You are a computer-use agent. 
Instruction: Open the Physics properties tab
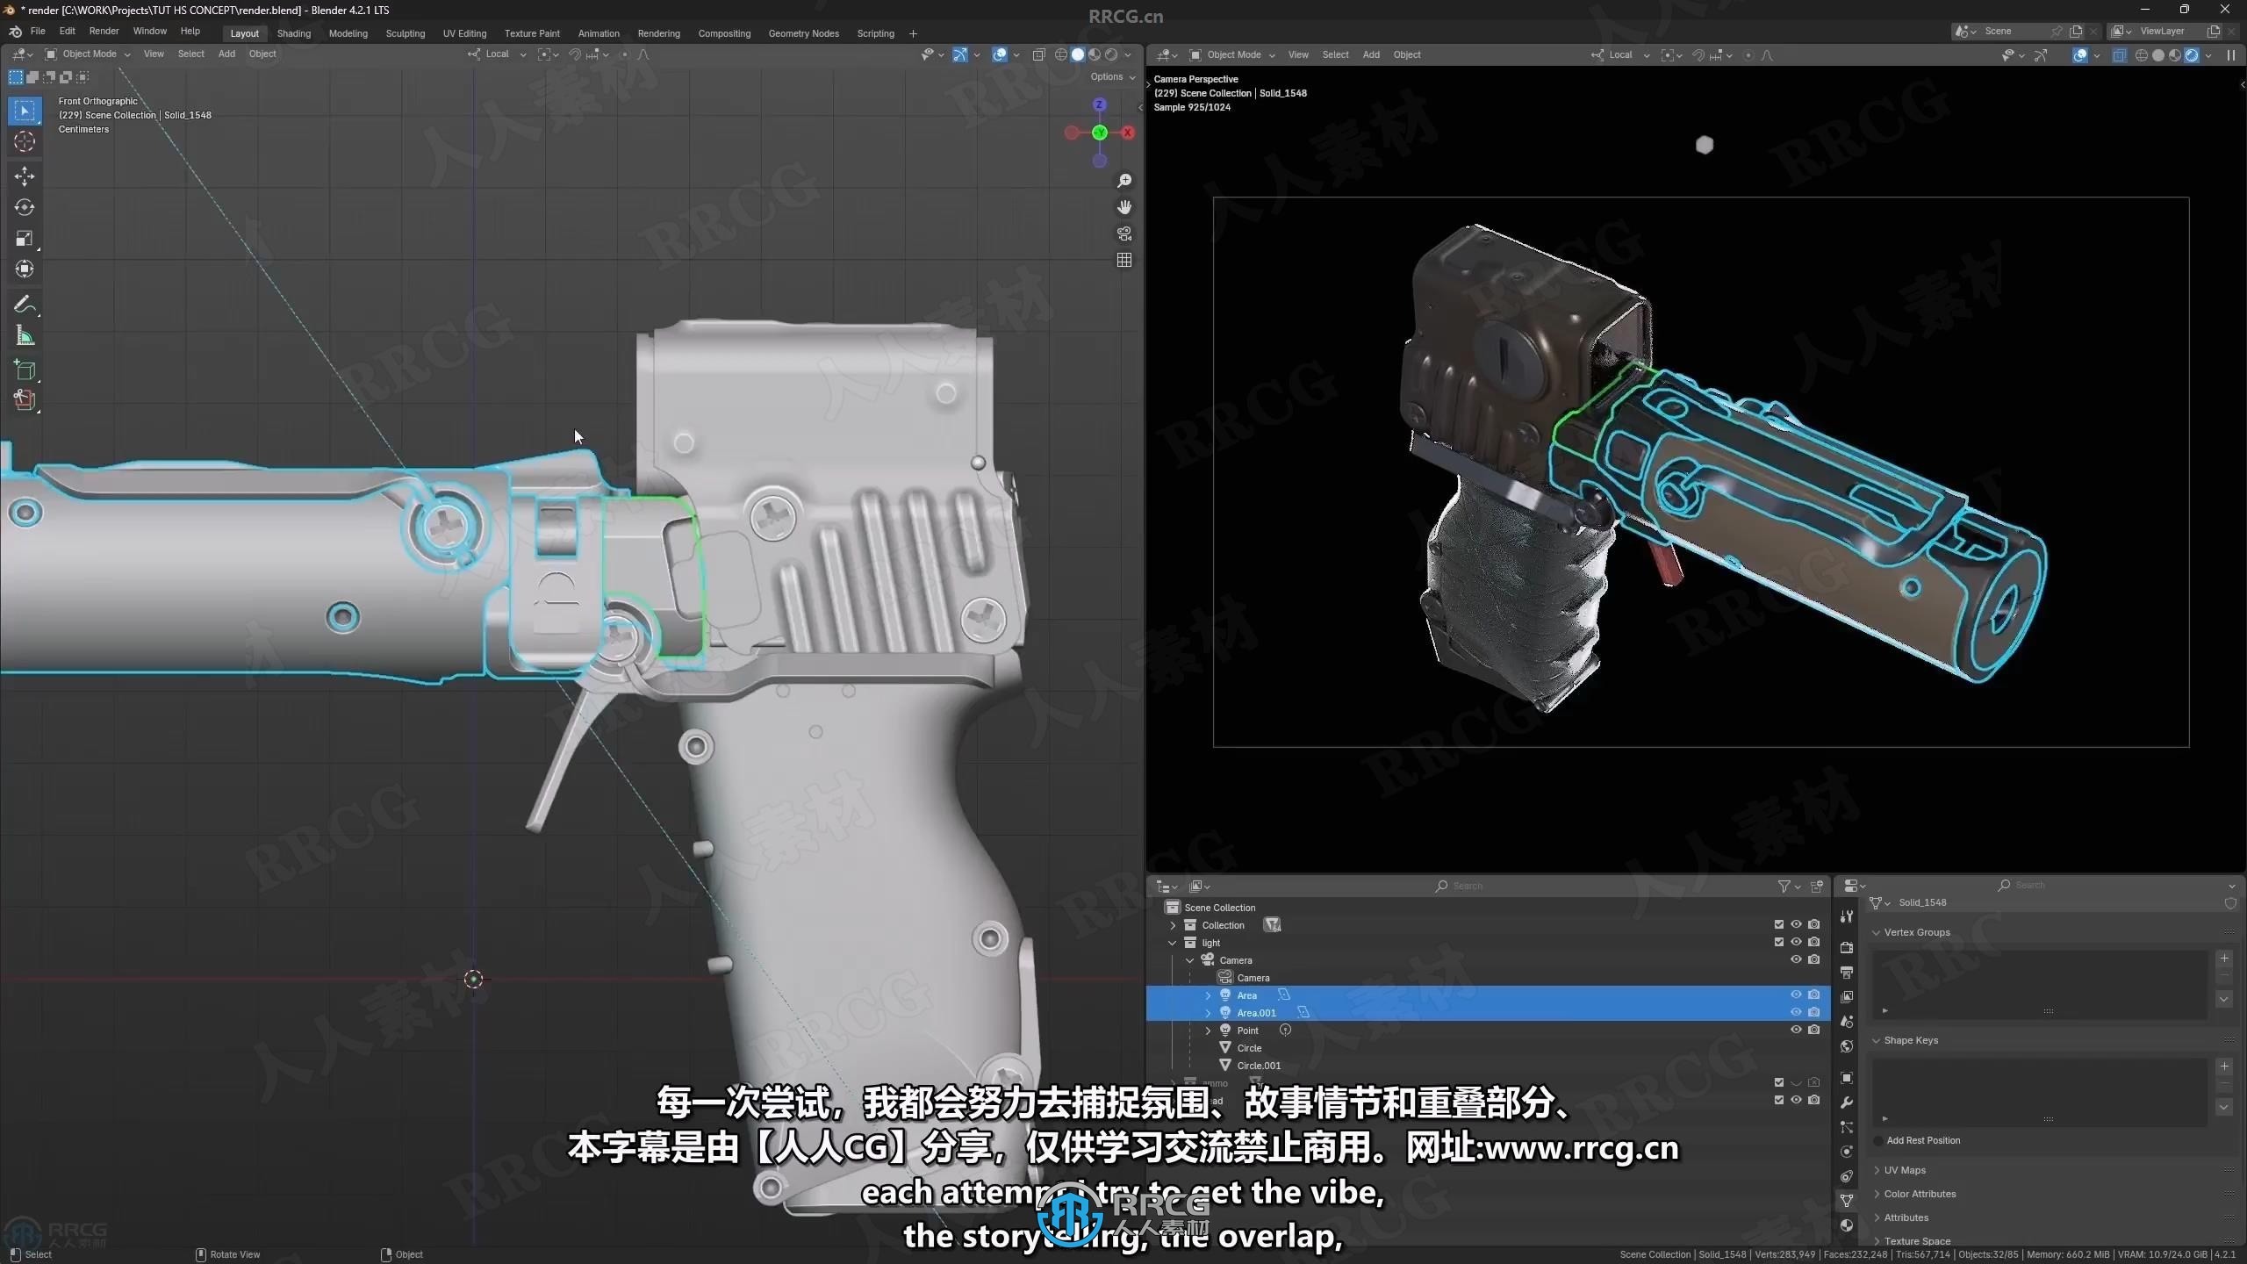(1847, 1152)
